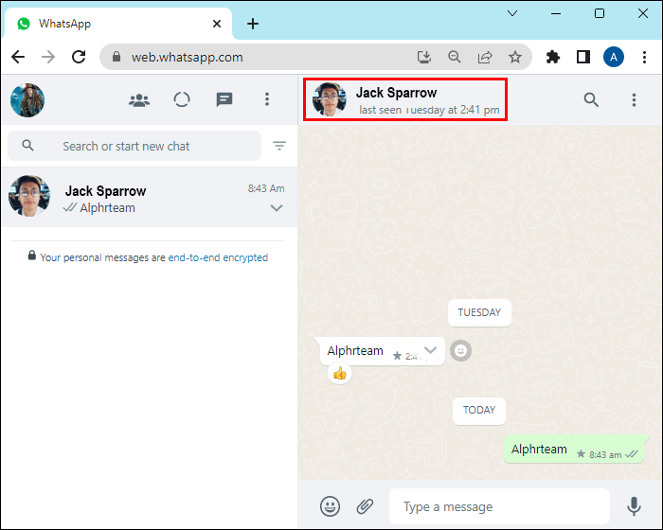Focus the Search or start new chat field
Image resolution: width=663 pixels, height=530 pixels.
[134, 146]
